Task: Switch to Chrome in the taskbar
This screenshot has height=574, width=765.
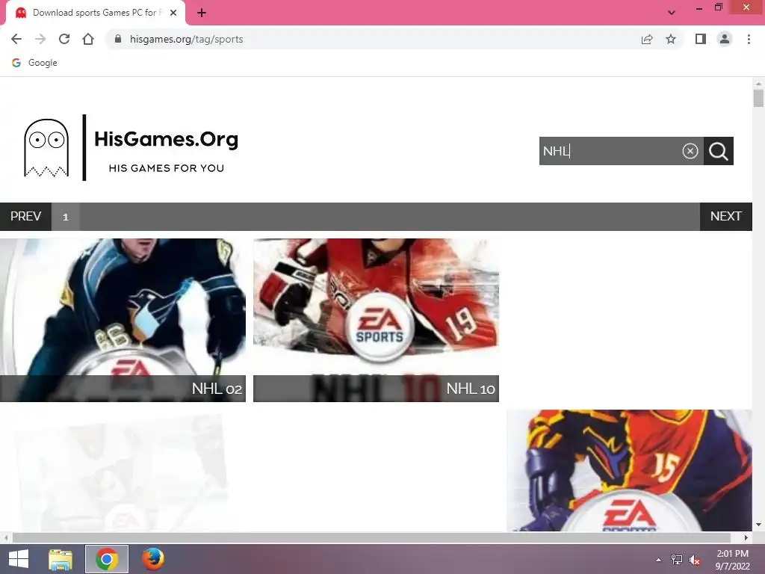Action: click(107, 559)
